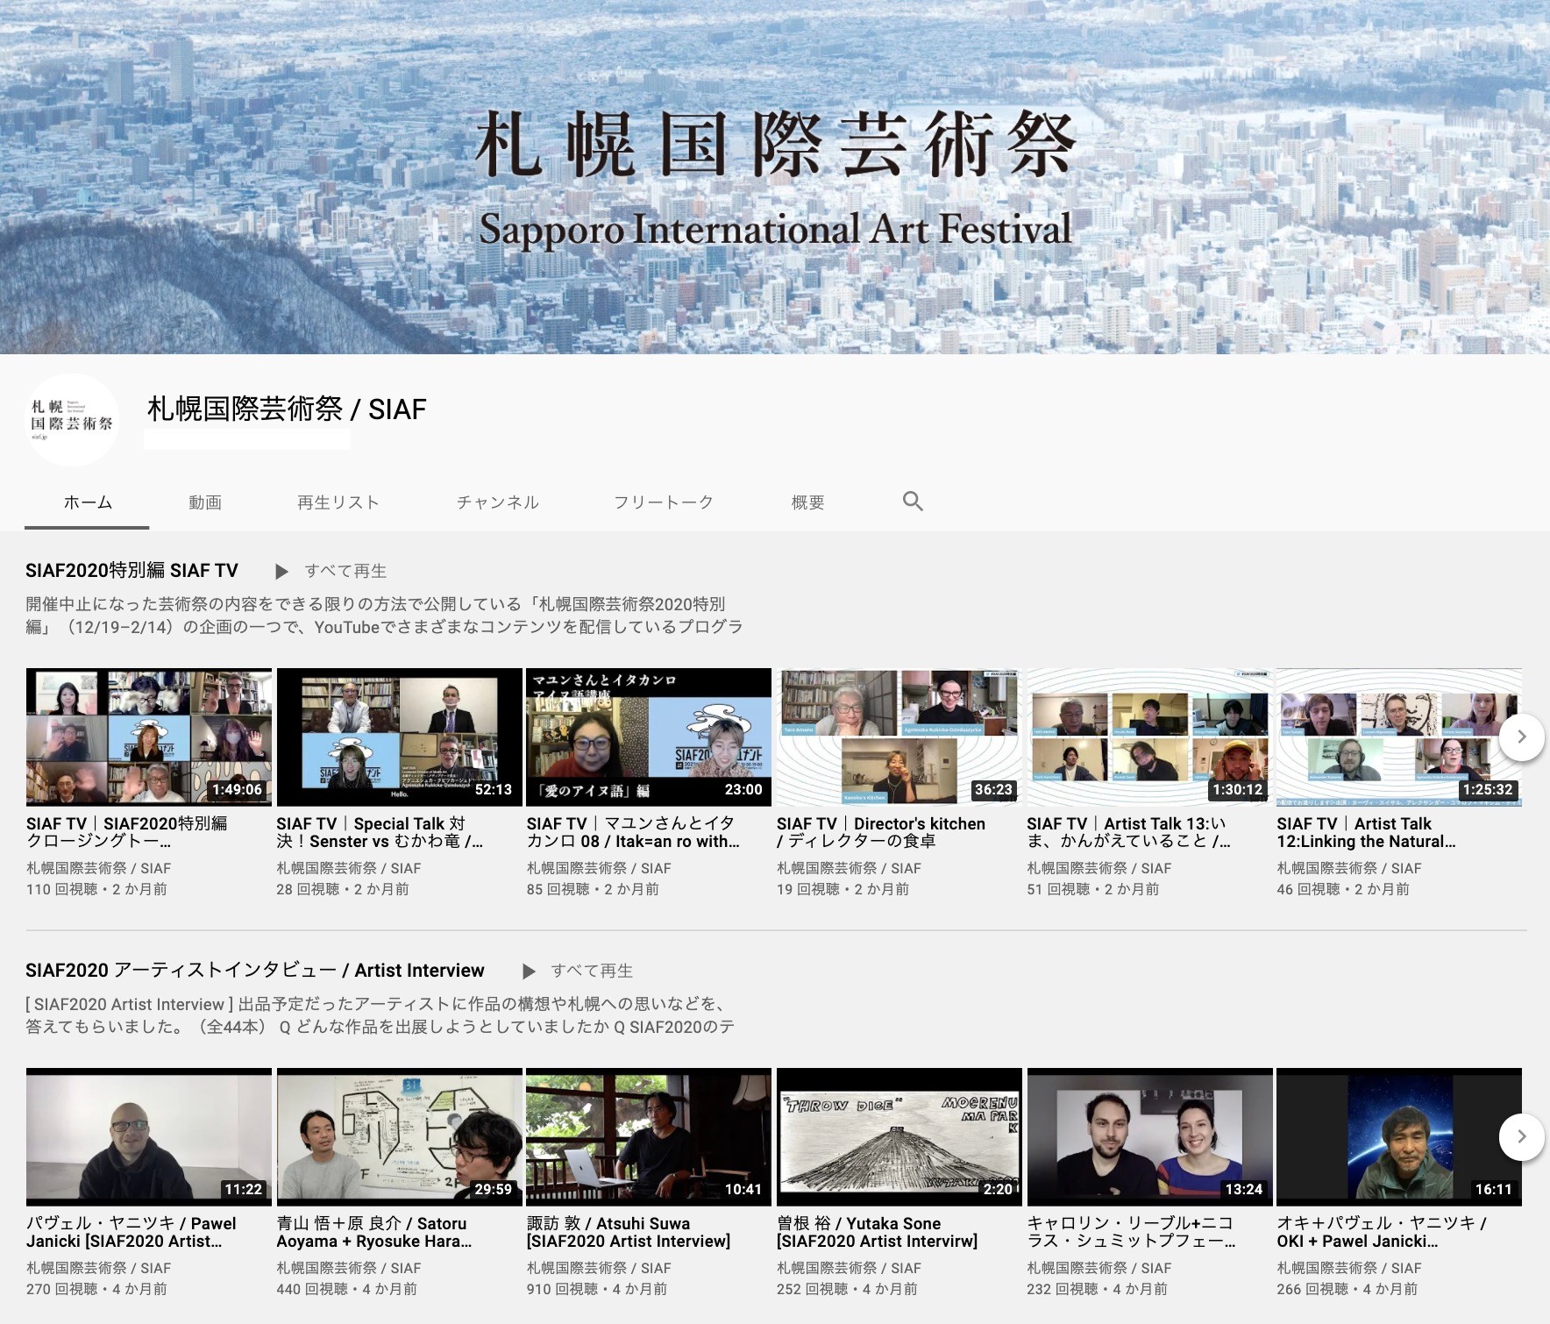Image resolution: width=1550 pixels, height=1324 pixels.
Task: Click the channel search magnifier icon
Action: [913, 502]
